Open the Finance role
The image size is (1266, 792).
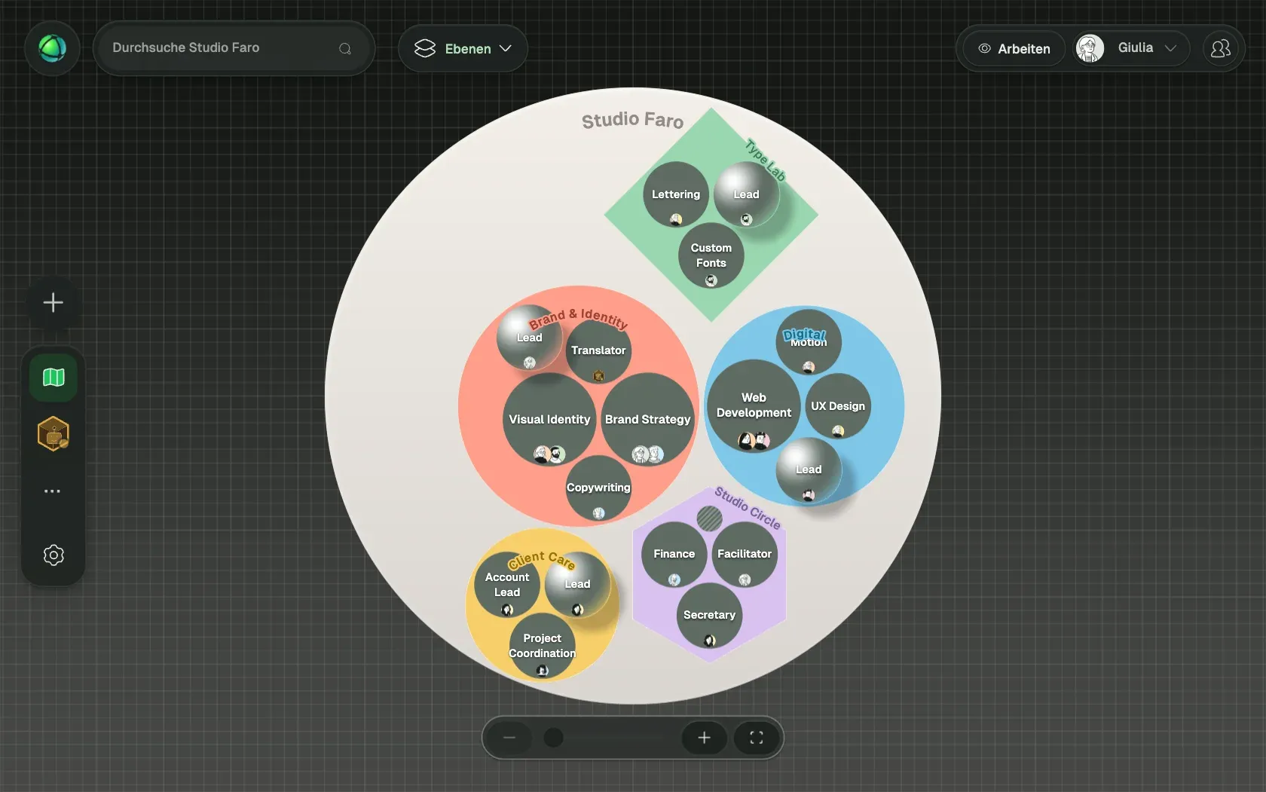pos(674,554)
